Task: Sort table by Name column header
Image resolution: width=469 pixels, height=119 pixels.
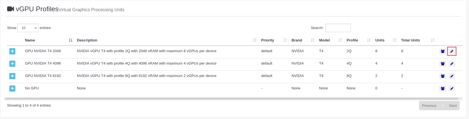Action: click(30, 40)
